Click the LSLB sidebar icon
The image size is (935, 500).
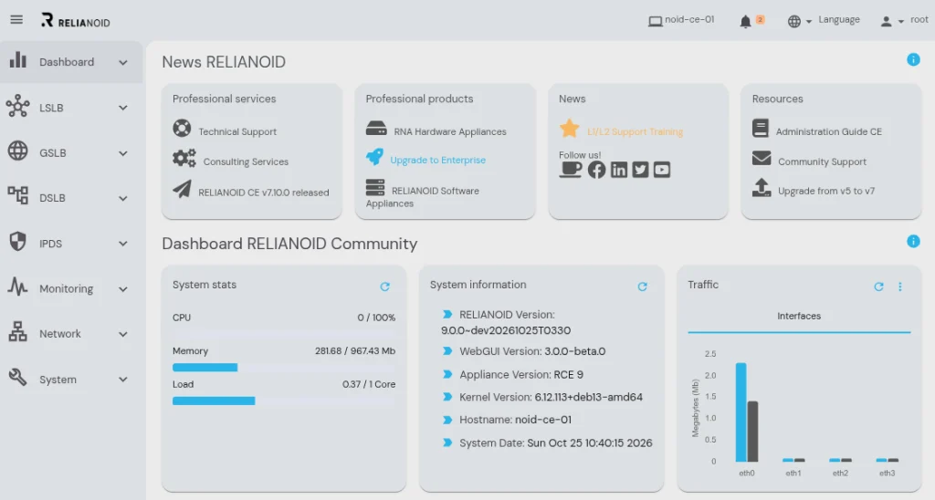tap(18, 106)
